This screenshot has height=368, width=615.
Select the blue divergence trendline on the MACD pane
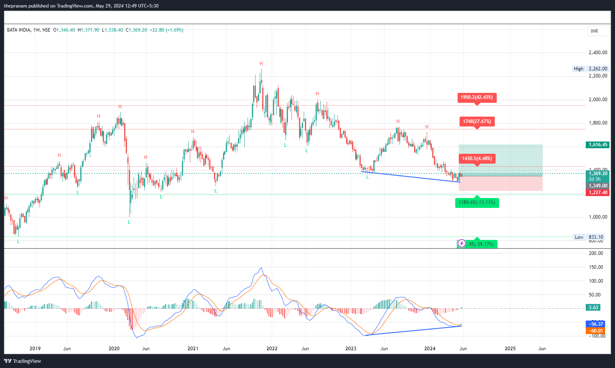(x=414, y=330)
